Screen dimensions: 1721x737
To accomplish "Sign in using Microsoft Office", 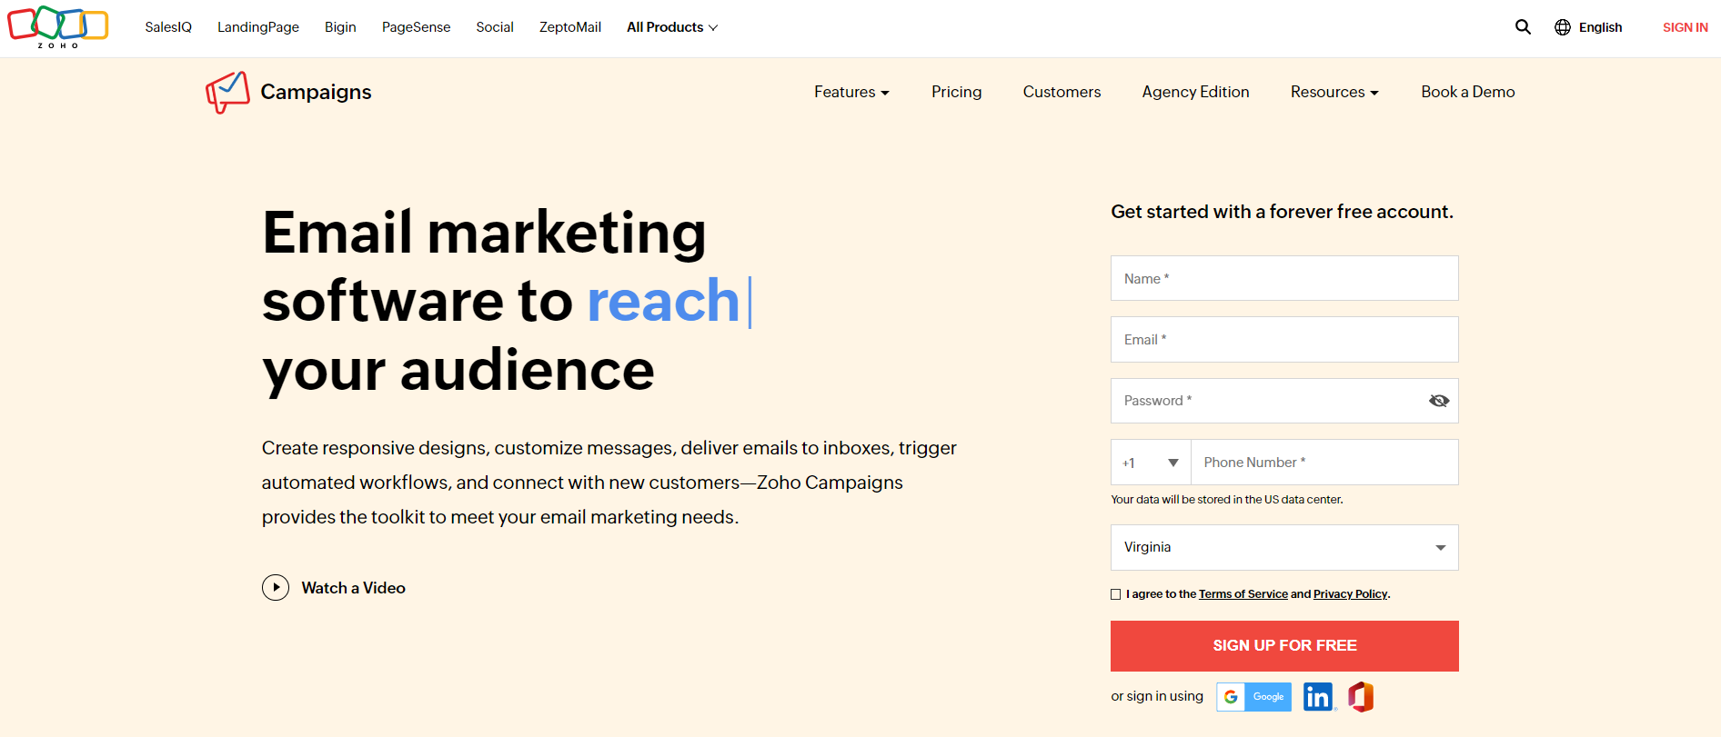I will point(1360,696).
